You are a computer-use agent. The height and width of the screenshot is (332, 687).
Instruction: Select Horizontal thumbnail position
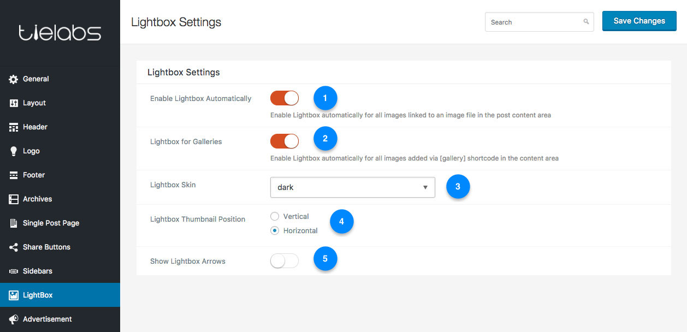tap(275, 231)
